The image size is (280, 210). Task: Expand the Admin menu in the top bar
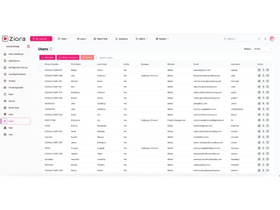(x=142, y=39)
